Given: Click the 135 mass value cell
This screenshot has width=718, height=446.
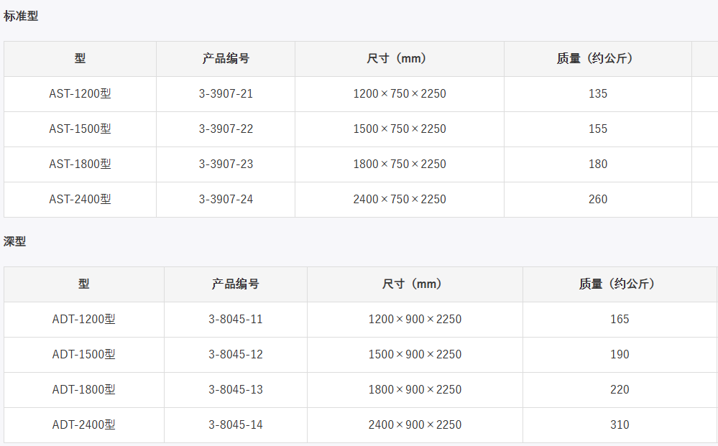Looking at the screenshot, I should (597, 94).
